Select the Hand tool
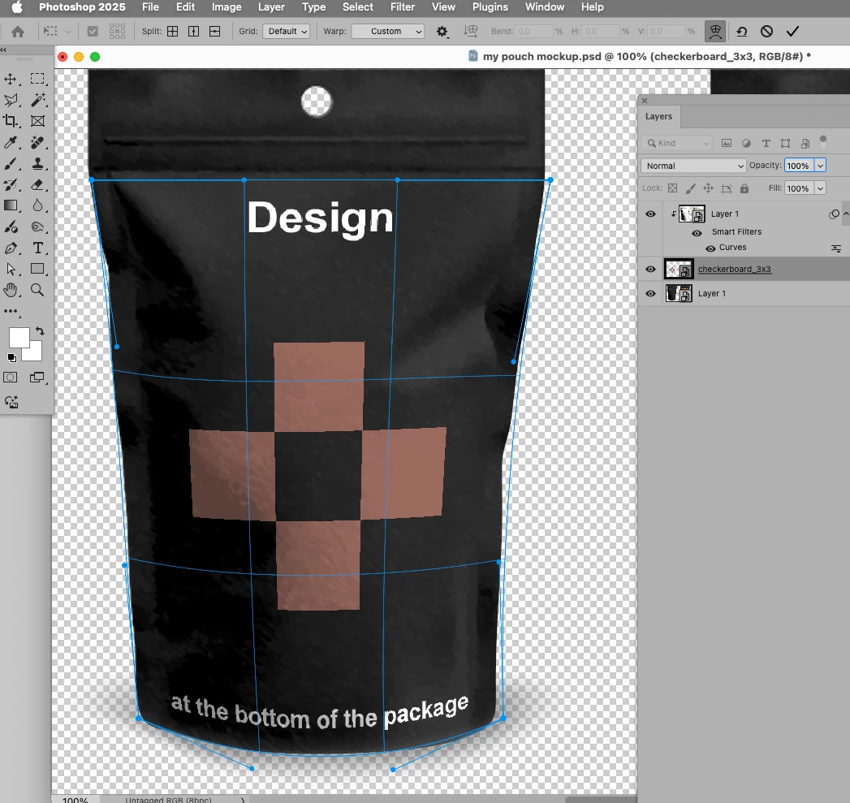This screenshot has height=803, width=850. point(11,290)
